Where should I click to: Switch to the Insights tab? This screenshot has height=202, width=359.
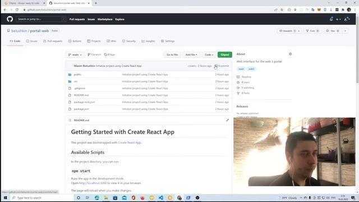[x=148, y=41]
